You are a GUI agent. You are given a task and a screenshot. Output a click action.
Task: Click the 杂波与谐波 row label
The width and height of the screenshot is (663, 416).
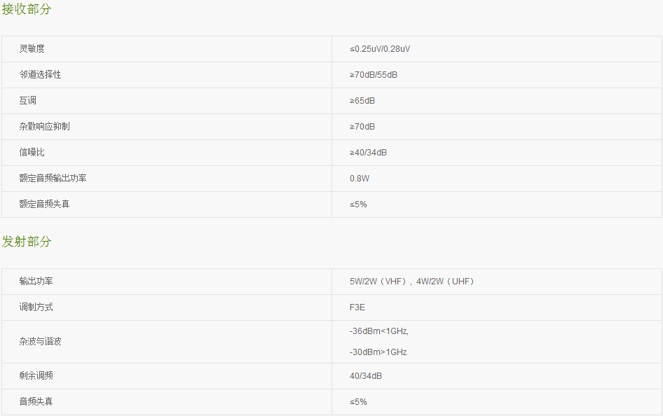40,341
